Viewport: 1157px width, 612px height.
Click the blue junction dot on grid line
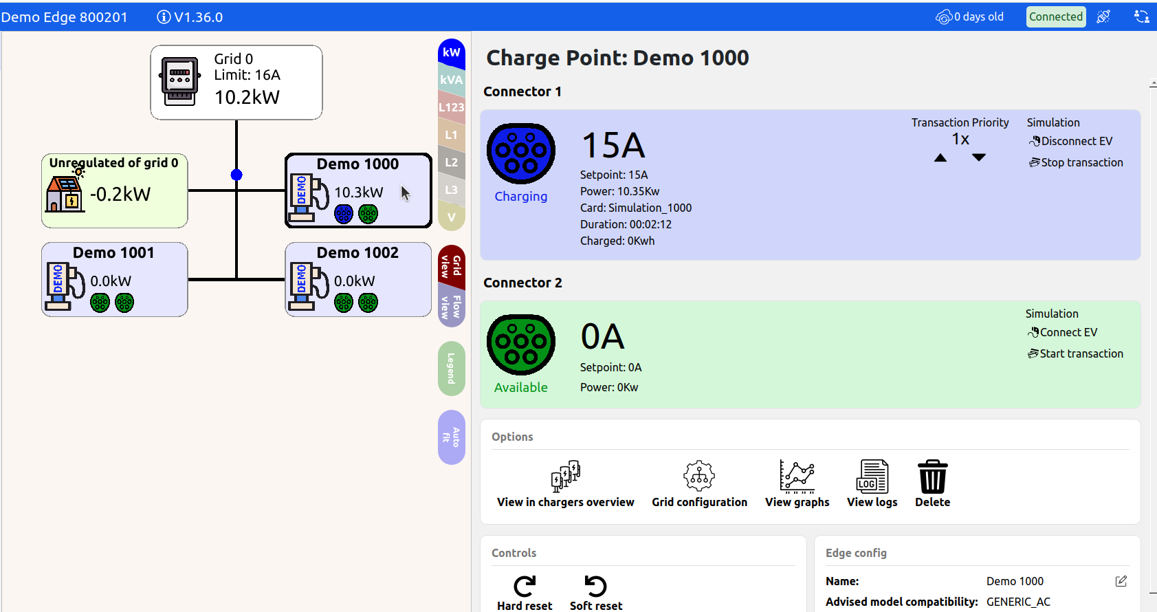point(236,175)
